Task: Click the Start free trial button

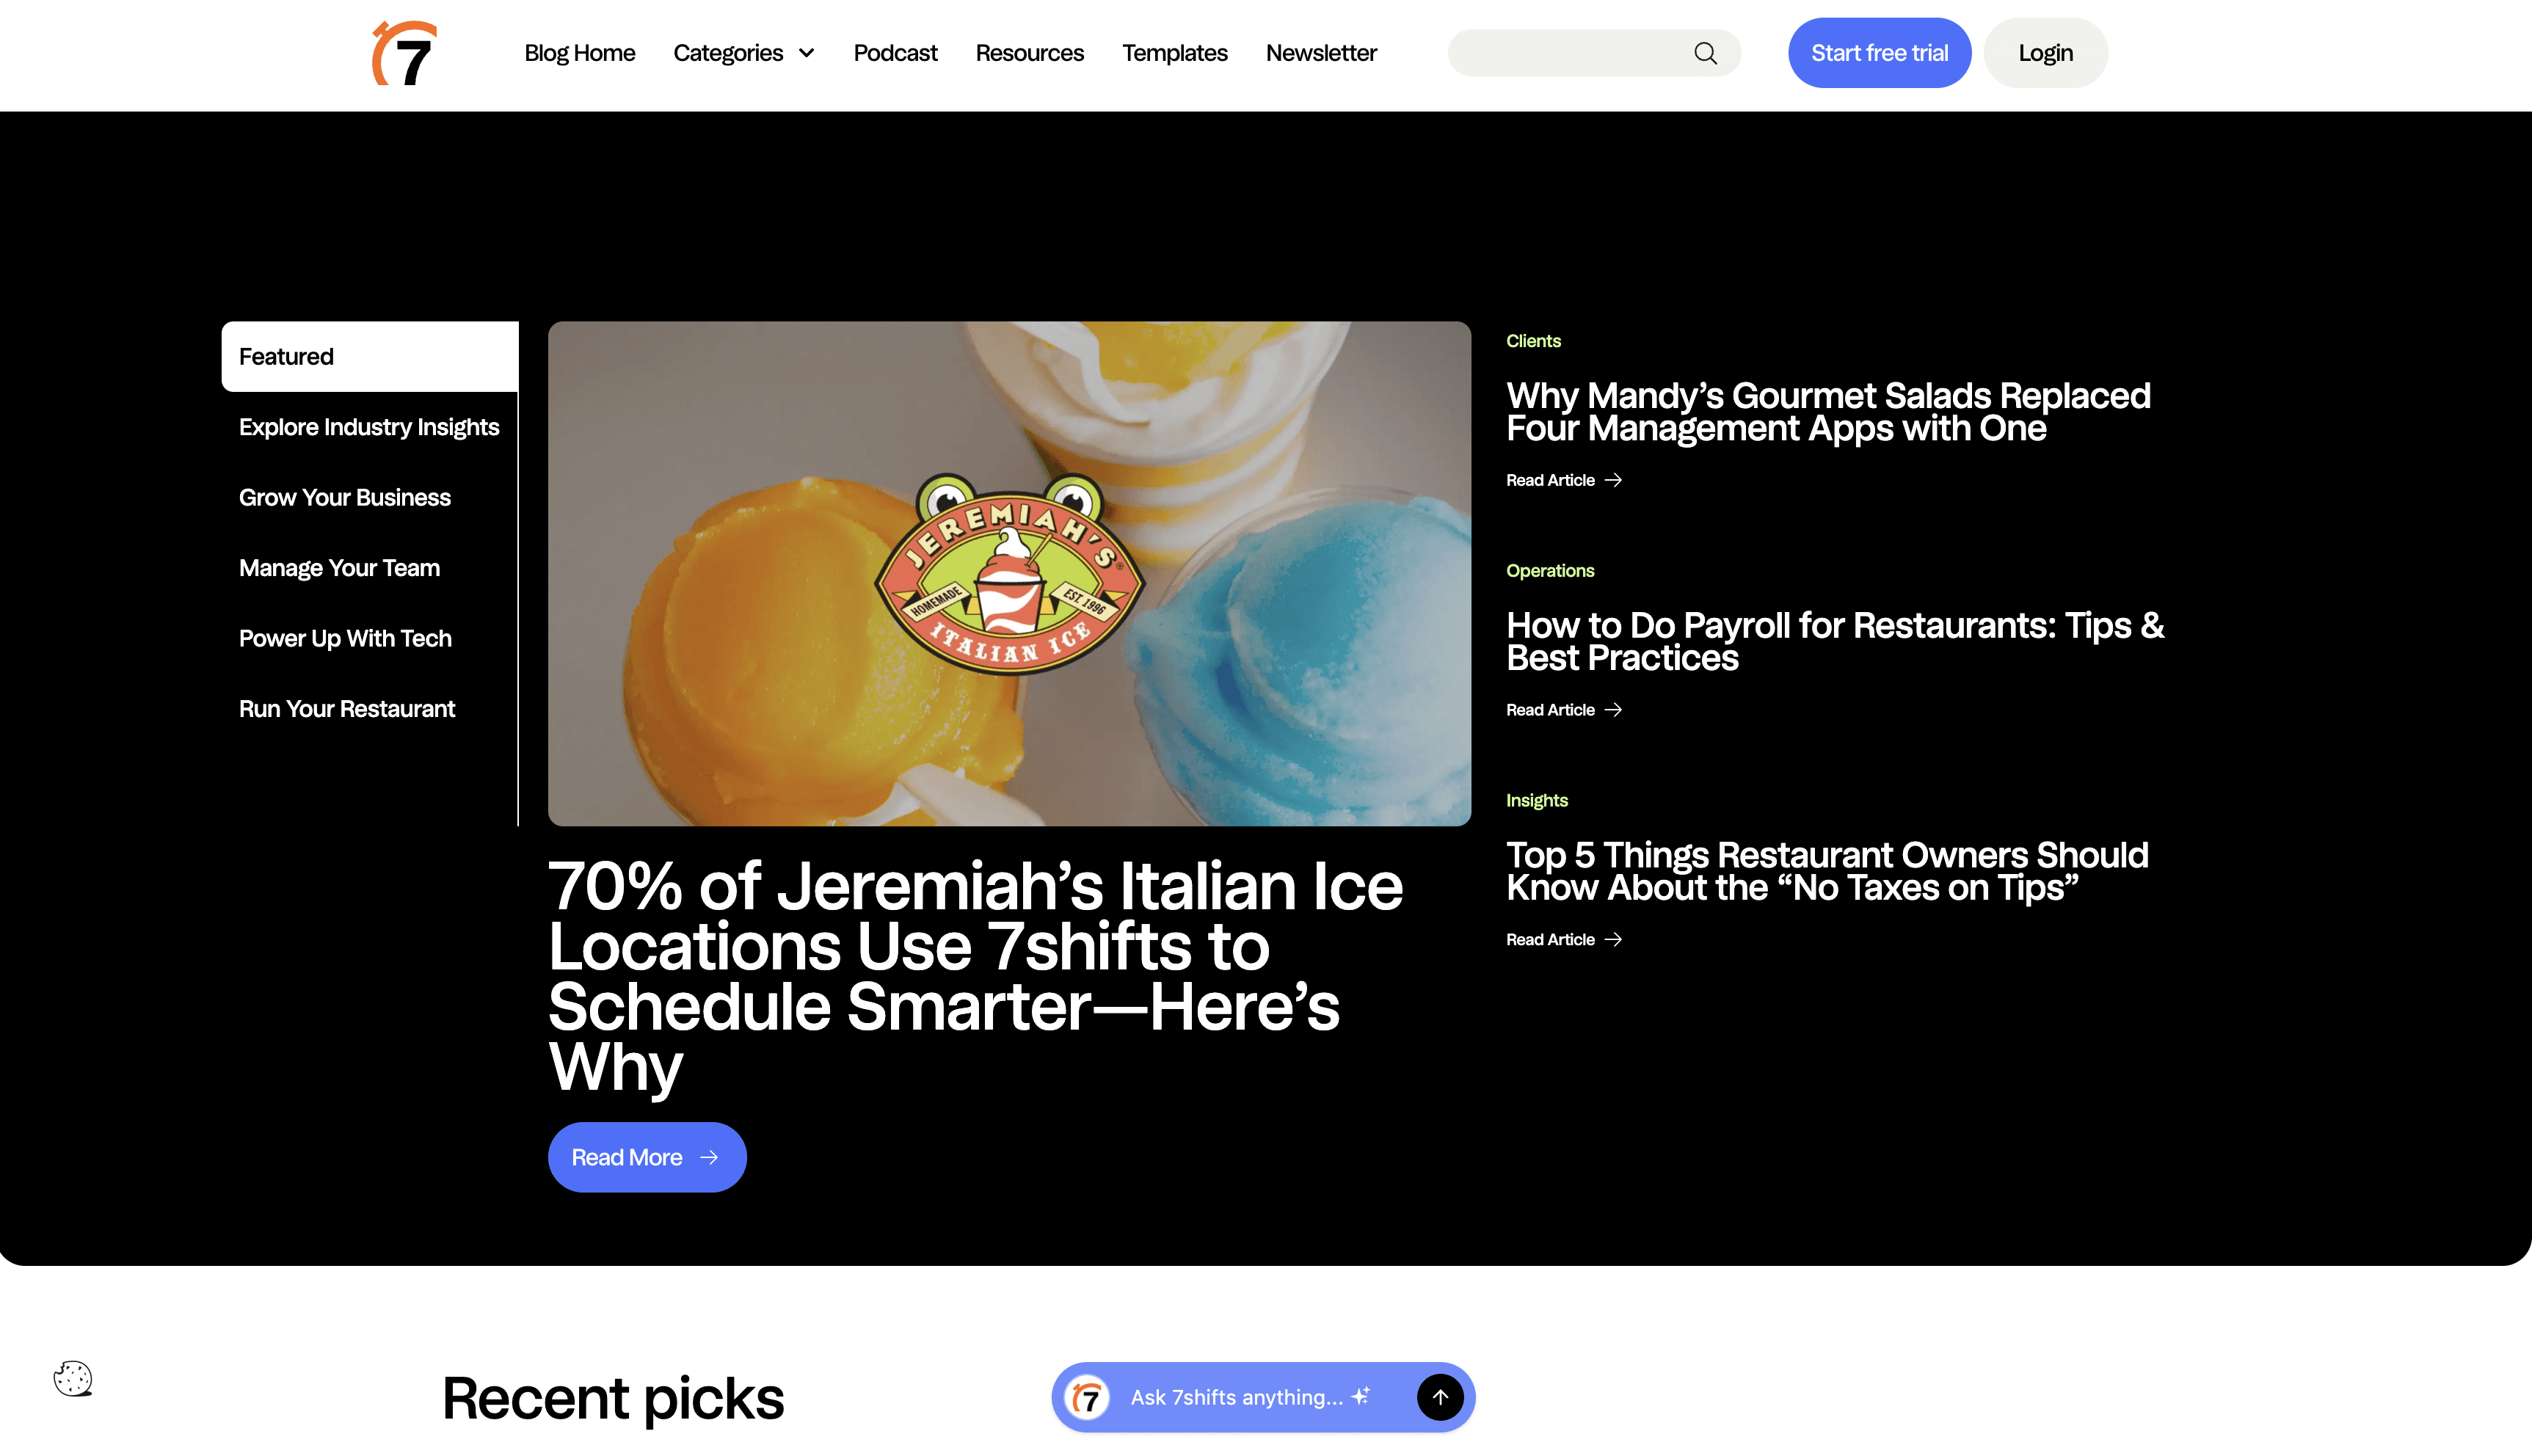Action: click(1879, 53)
